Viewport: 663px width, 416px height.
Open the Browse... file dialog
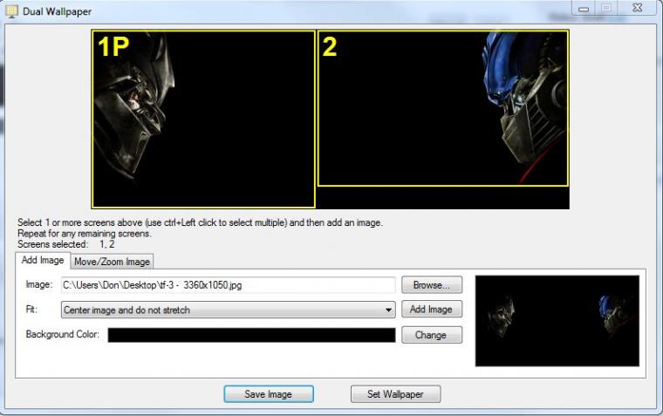click(x=432, y=285)
